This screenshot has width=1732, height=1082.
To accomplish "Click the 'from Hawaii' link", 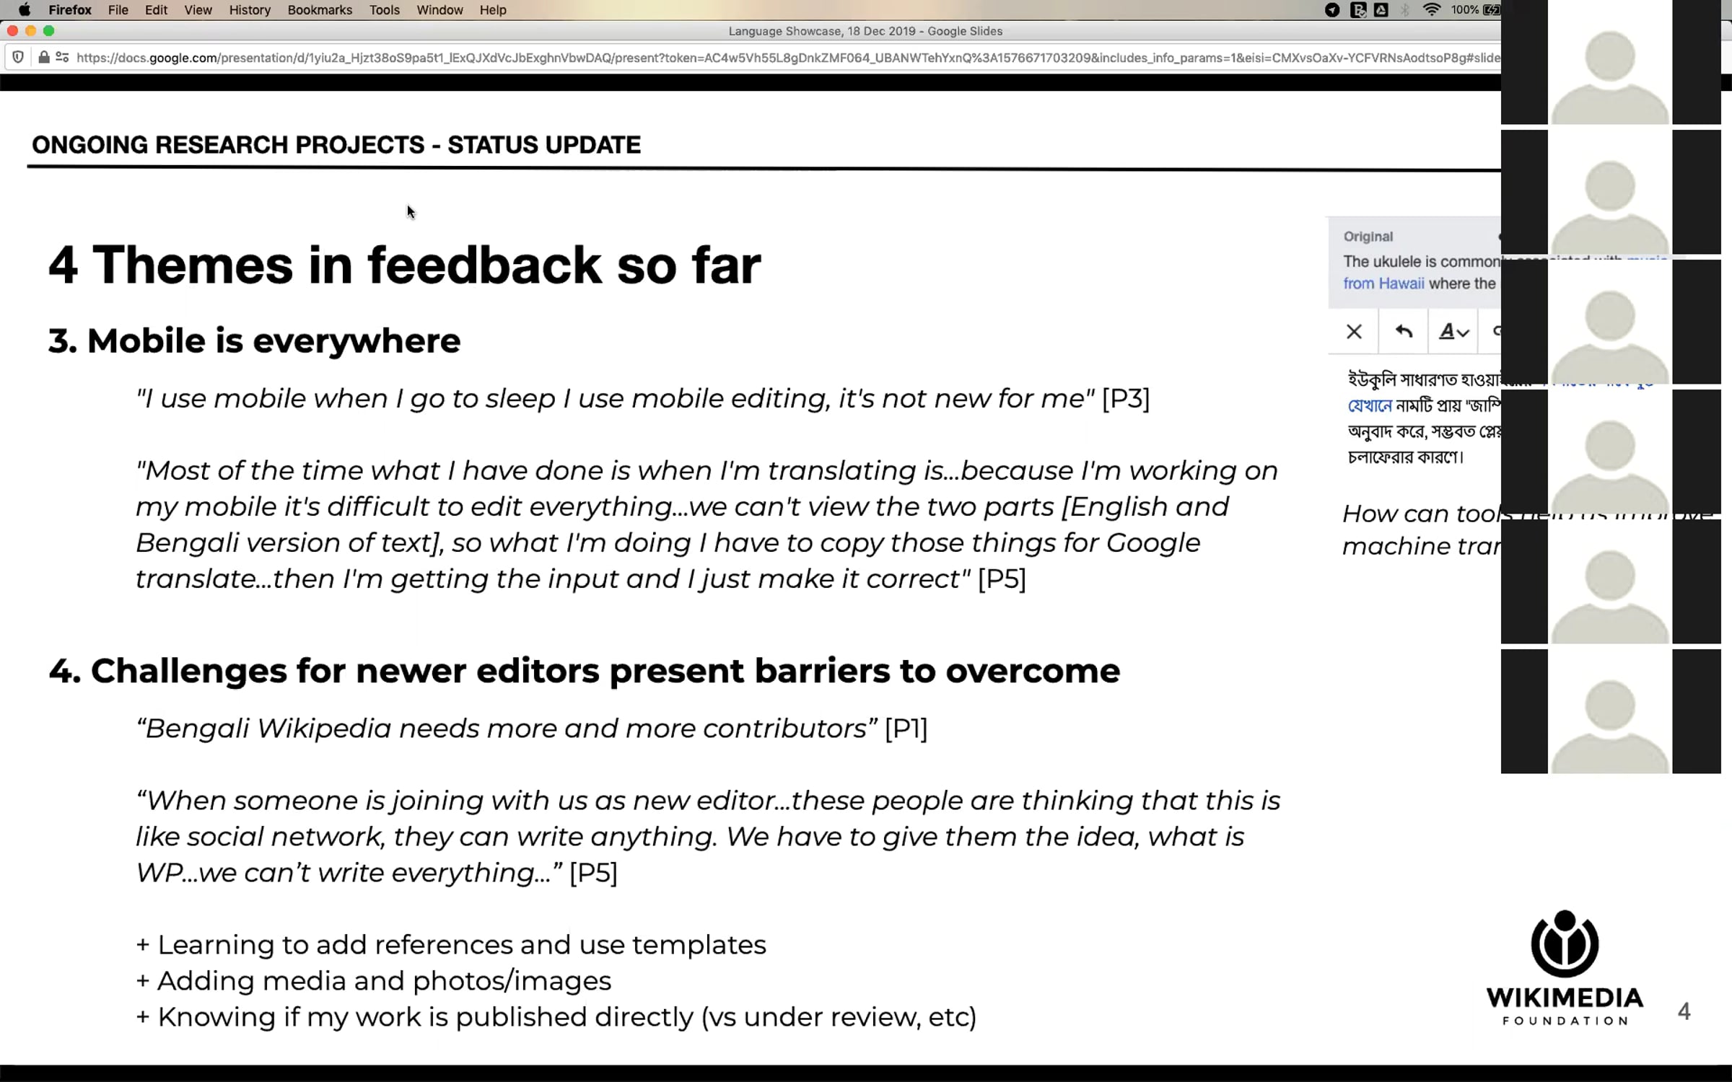I will [x=1383, y=283].
